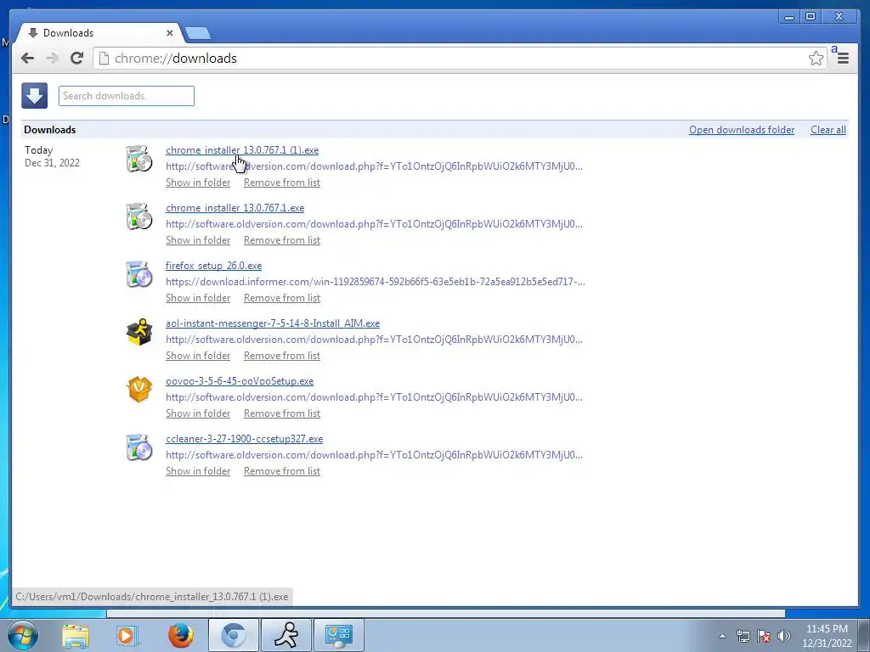Click the Show desktop button

(x=865, y=635)
